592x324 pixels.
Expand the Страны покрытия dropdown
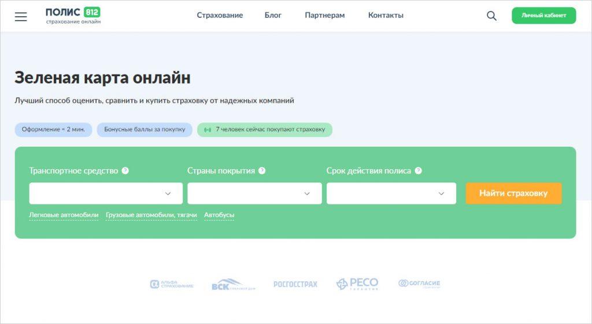[x=254, y=193]
